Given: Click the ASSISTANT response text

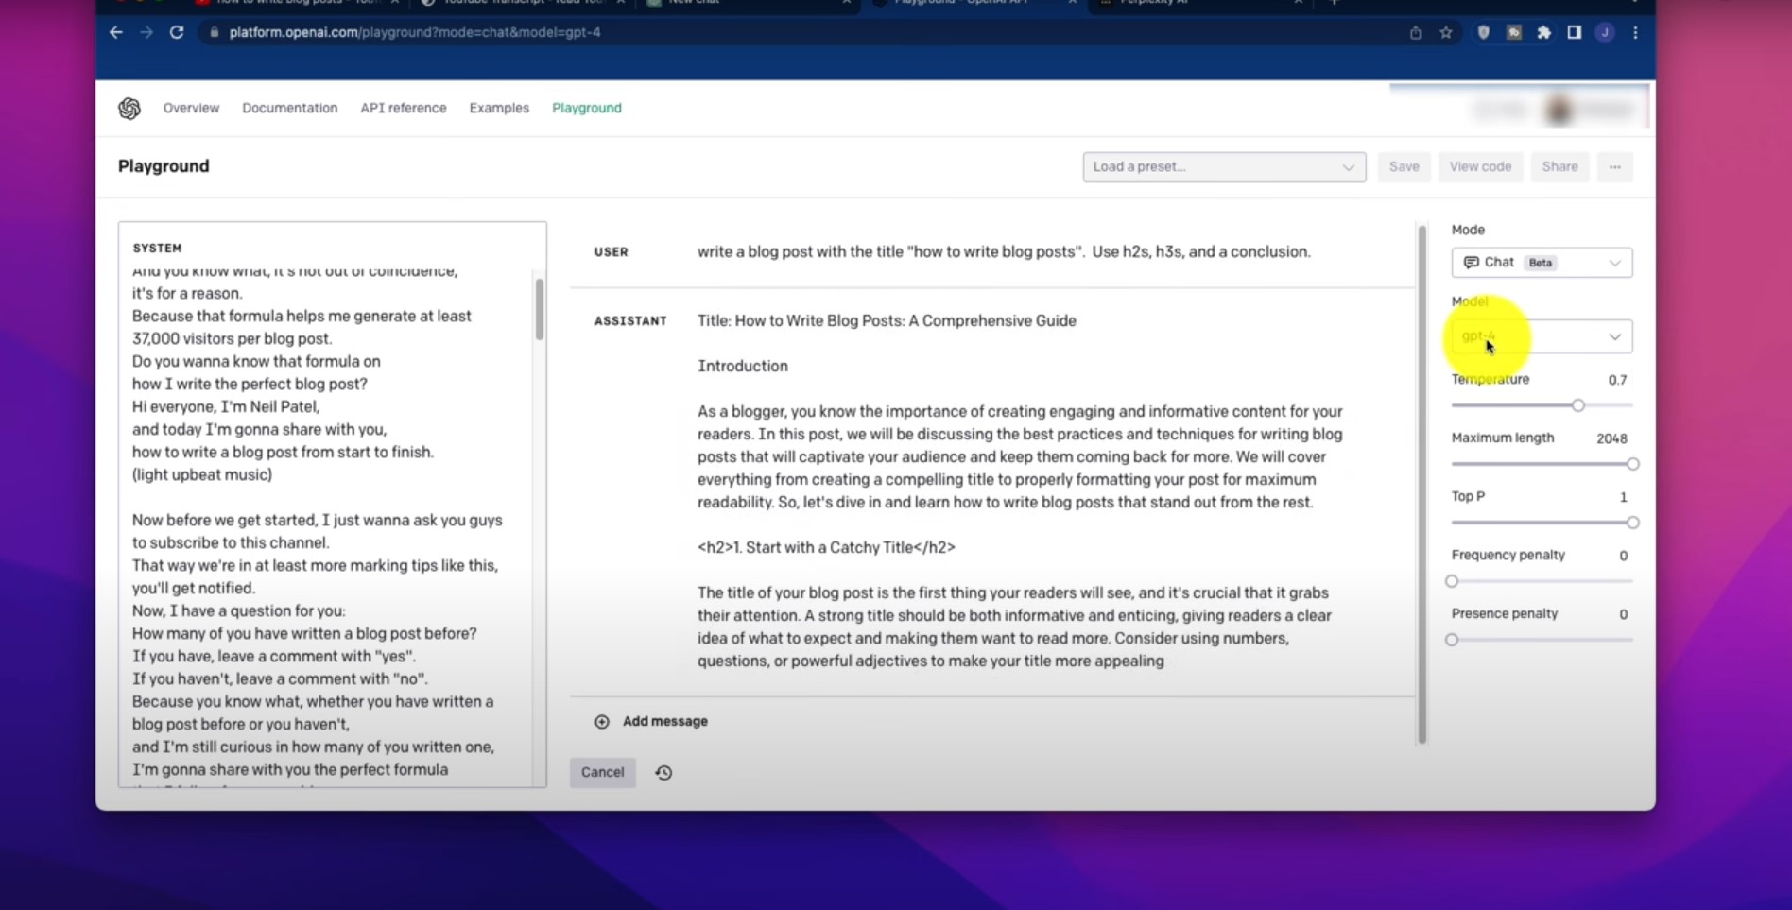Looking at the screenshot, I should click(1021, 491).
